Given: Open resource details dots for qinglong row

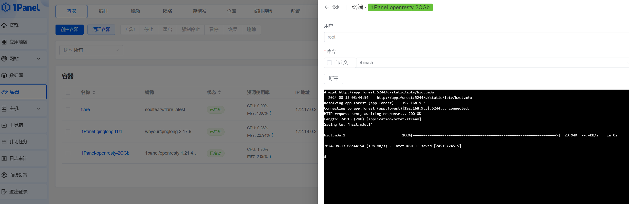Looking at the screenshot, I should click(272, 135).
